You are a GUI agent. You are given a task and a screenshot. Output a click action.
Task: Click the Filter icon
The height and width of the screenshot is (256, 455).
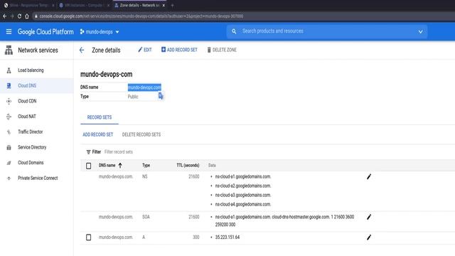(88, 151)
